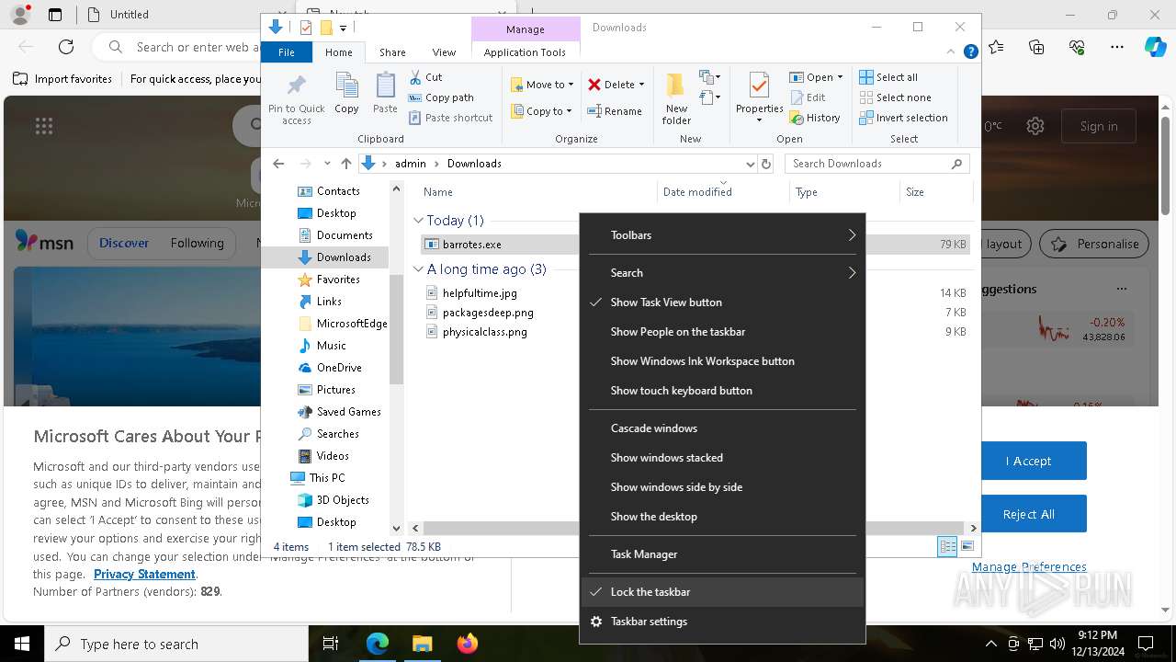
Task: Choose Show windows stacked
Action: coord(723,458)
